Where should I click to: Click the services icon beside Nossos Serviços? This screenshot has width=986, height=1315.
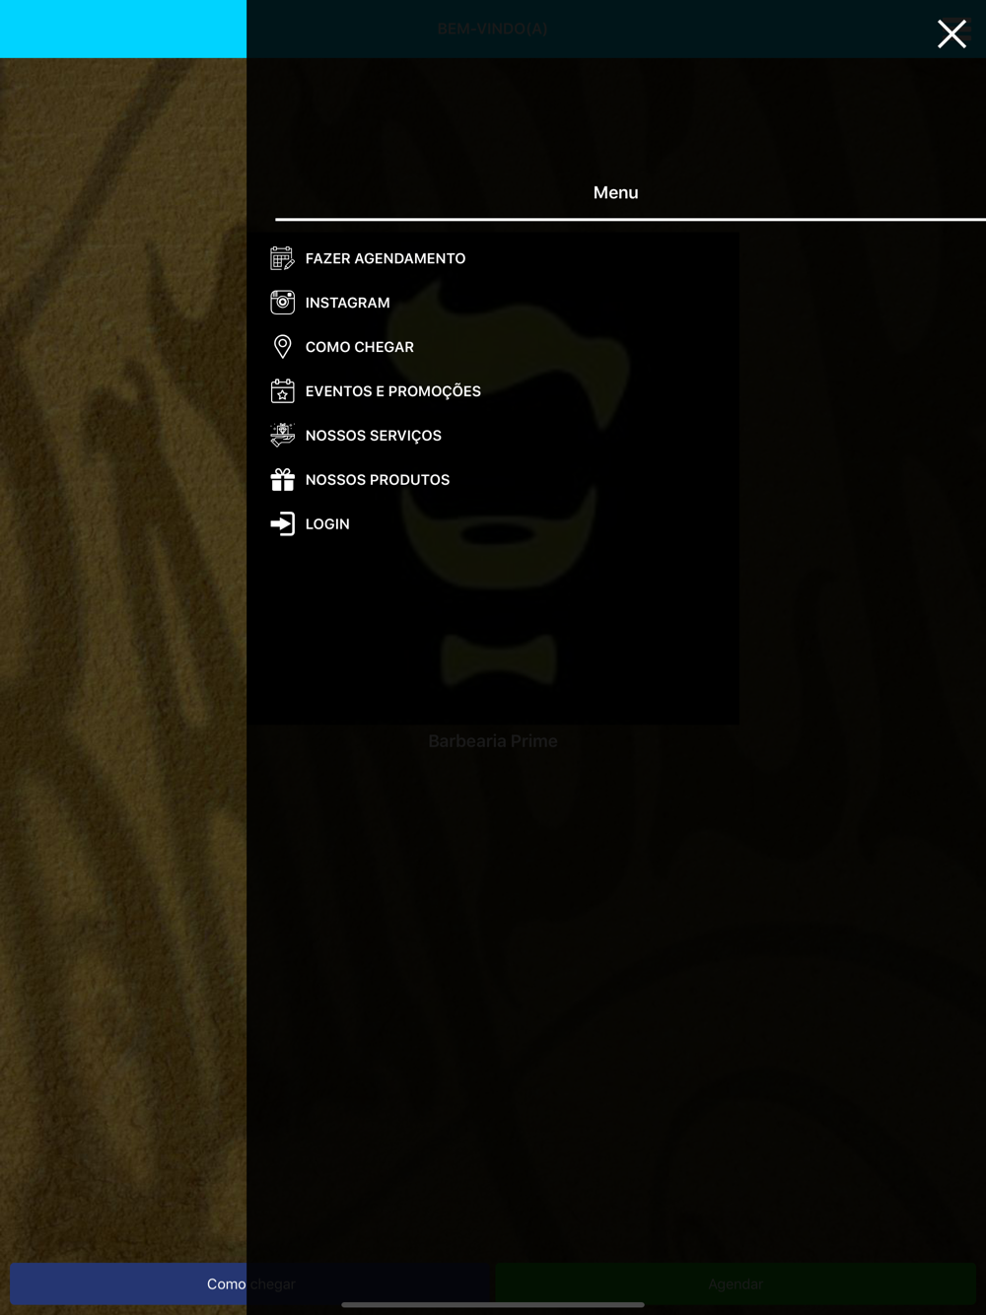pos(282,435)
